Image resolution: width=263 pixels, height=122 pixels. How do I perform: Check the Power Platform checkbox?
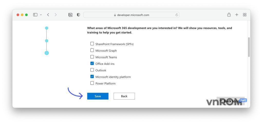(x=92, y=83)
